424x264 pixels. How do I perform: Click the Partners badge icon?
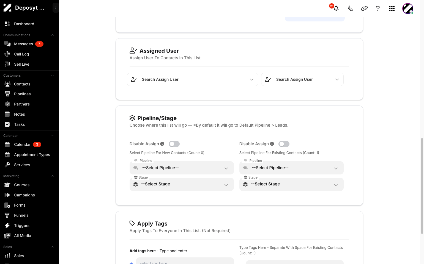pos(7,104)
